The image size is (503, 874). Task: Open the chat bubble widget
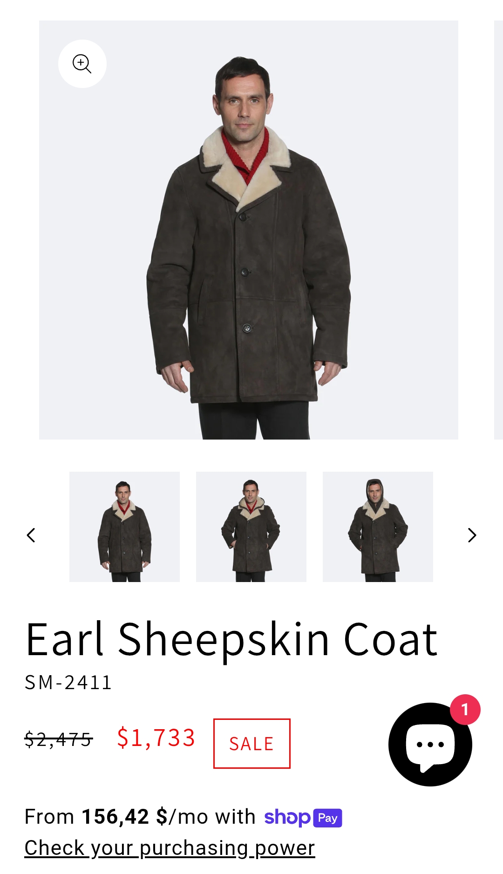[430, 744]
